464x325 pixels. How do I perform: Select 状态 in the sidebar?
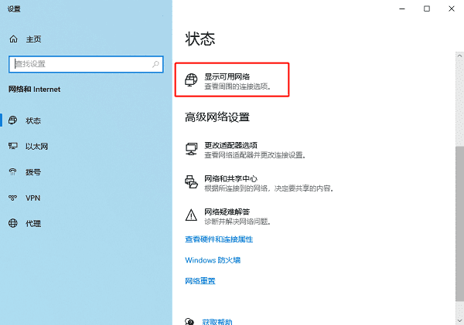pos(33,120)
